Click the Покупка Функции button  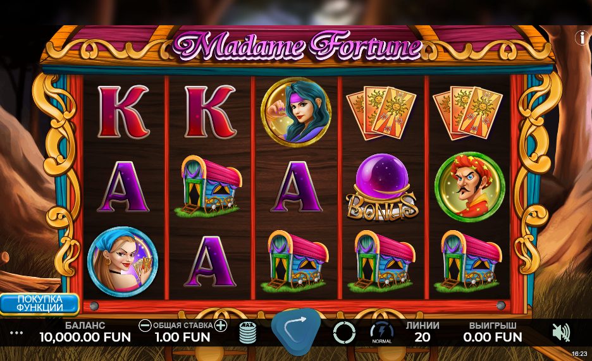[x=39, y=303]
